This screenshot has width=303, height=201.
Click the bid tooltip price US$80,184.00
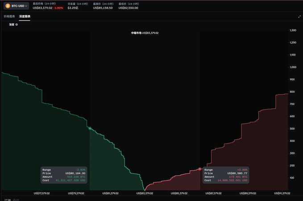75,173
